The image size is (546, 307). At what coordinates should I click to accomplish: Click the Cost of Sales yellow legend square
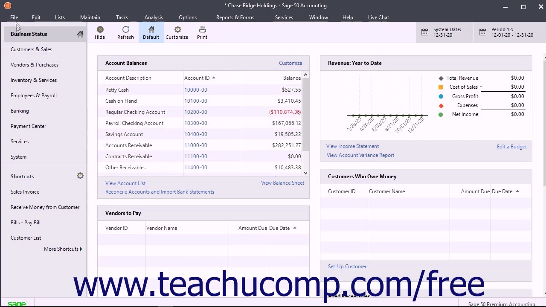click(441, 87)
